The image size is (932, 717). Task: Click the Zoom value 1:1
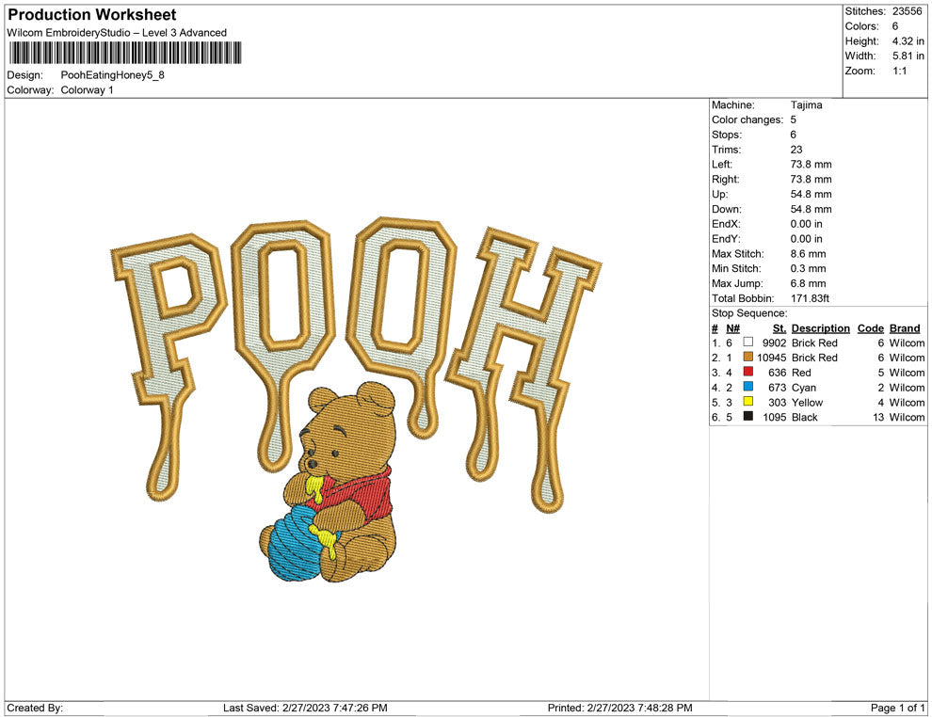coord(899,71)
